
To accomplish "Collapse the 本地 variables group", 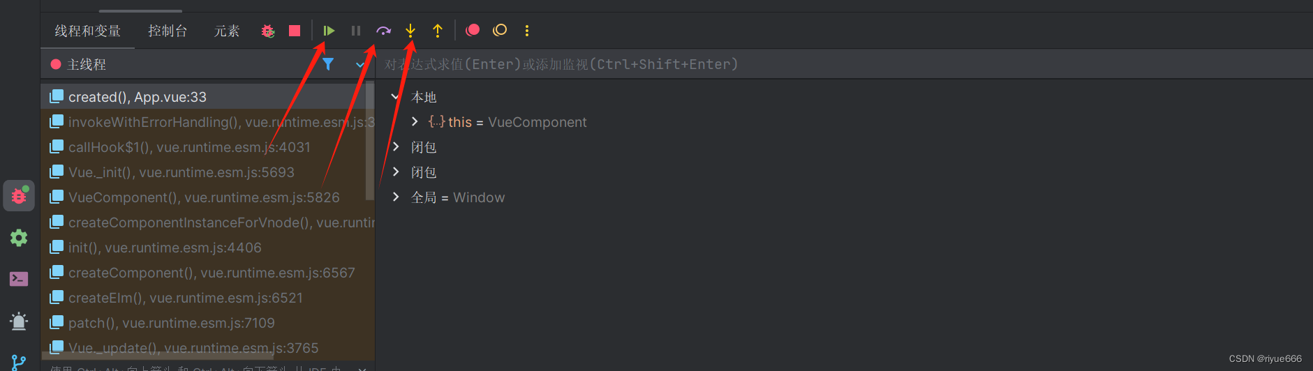I will (x=396, y=96).
